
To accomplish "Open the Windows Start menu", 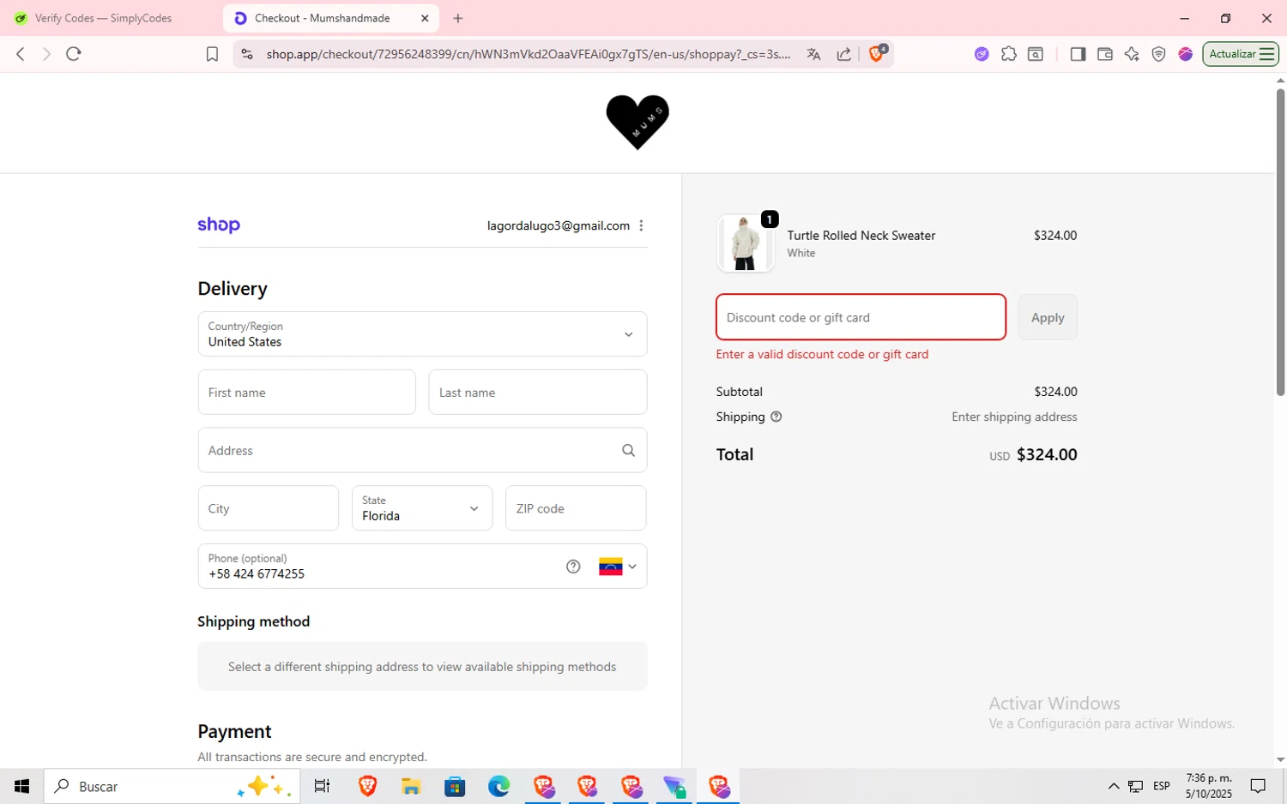I will (x=21, y=786).
